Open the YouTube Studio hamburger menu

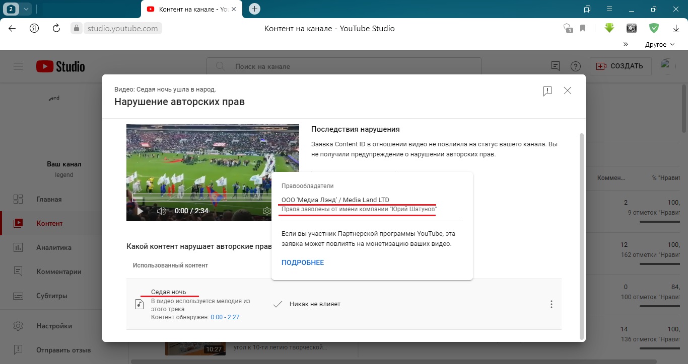point(19,66)
